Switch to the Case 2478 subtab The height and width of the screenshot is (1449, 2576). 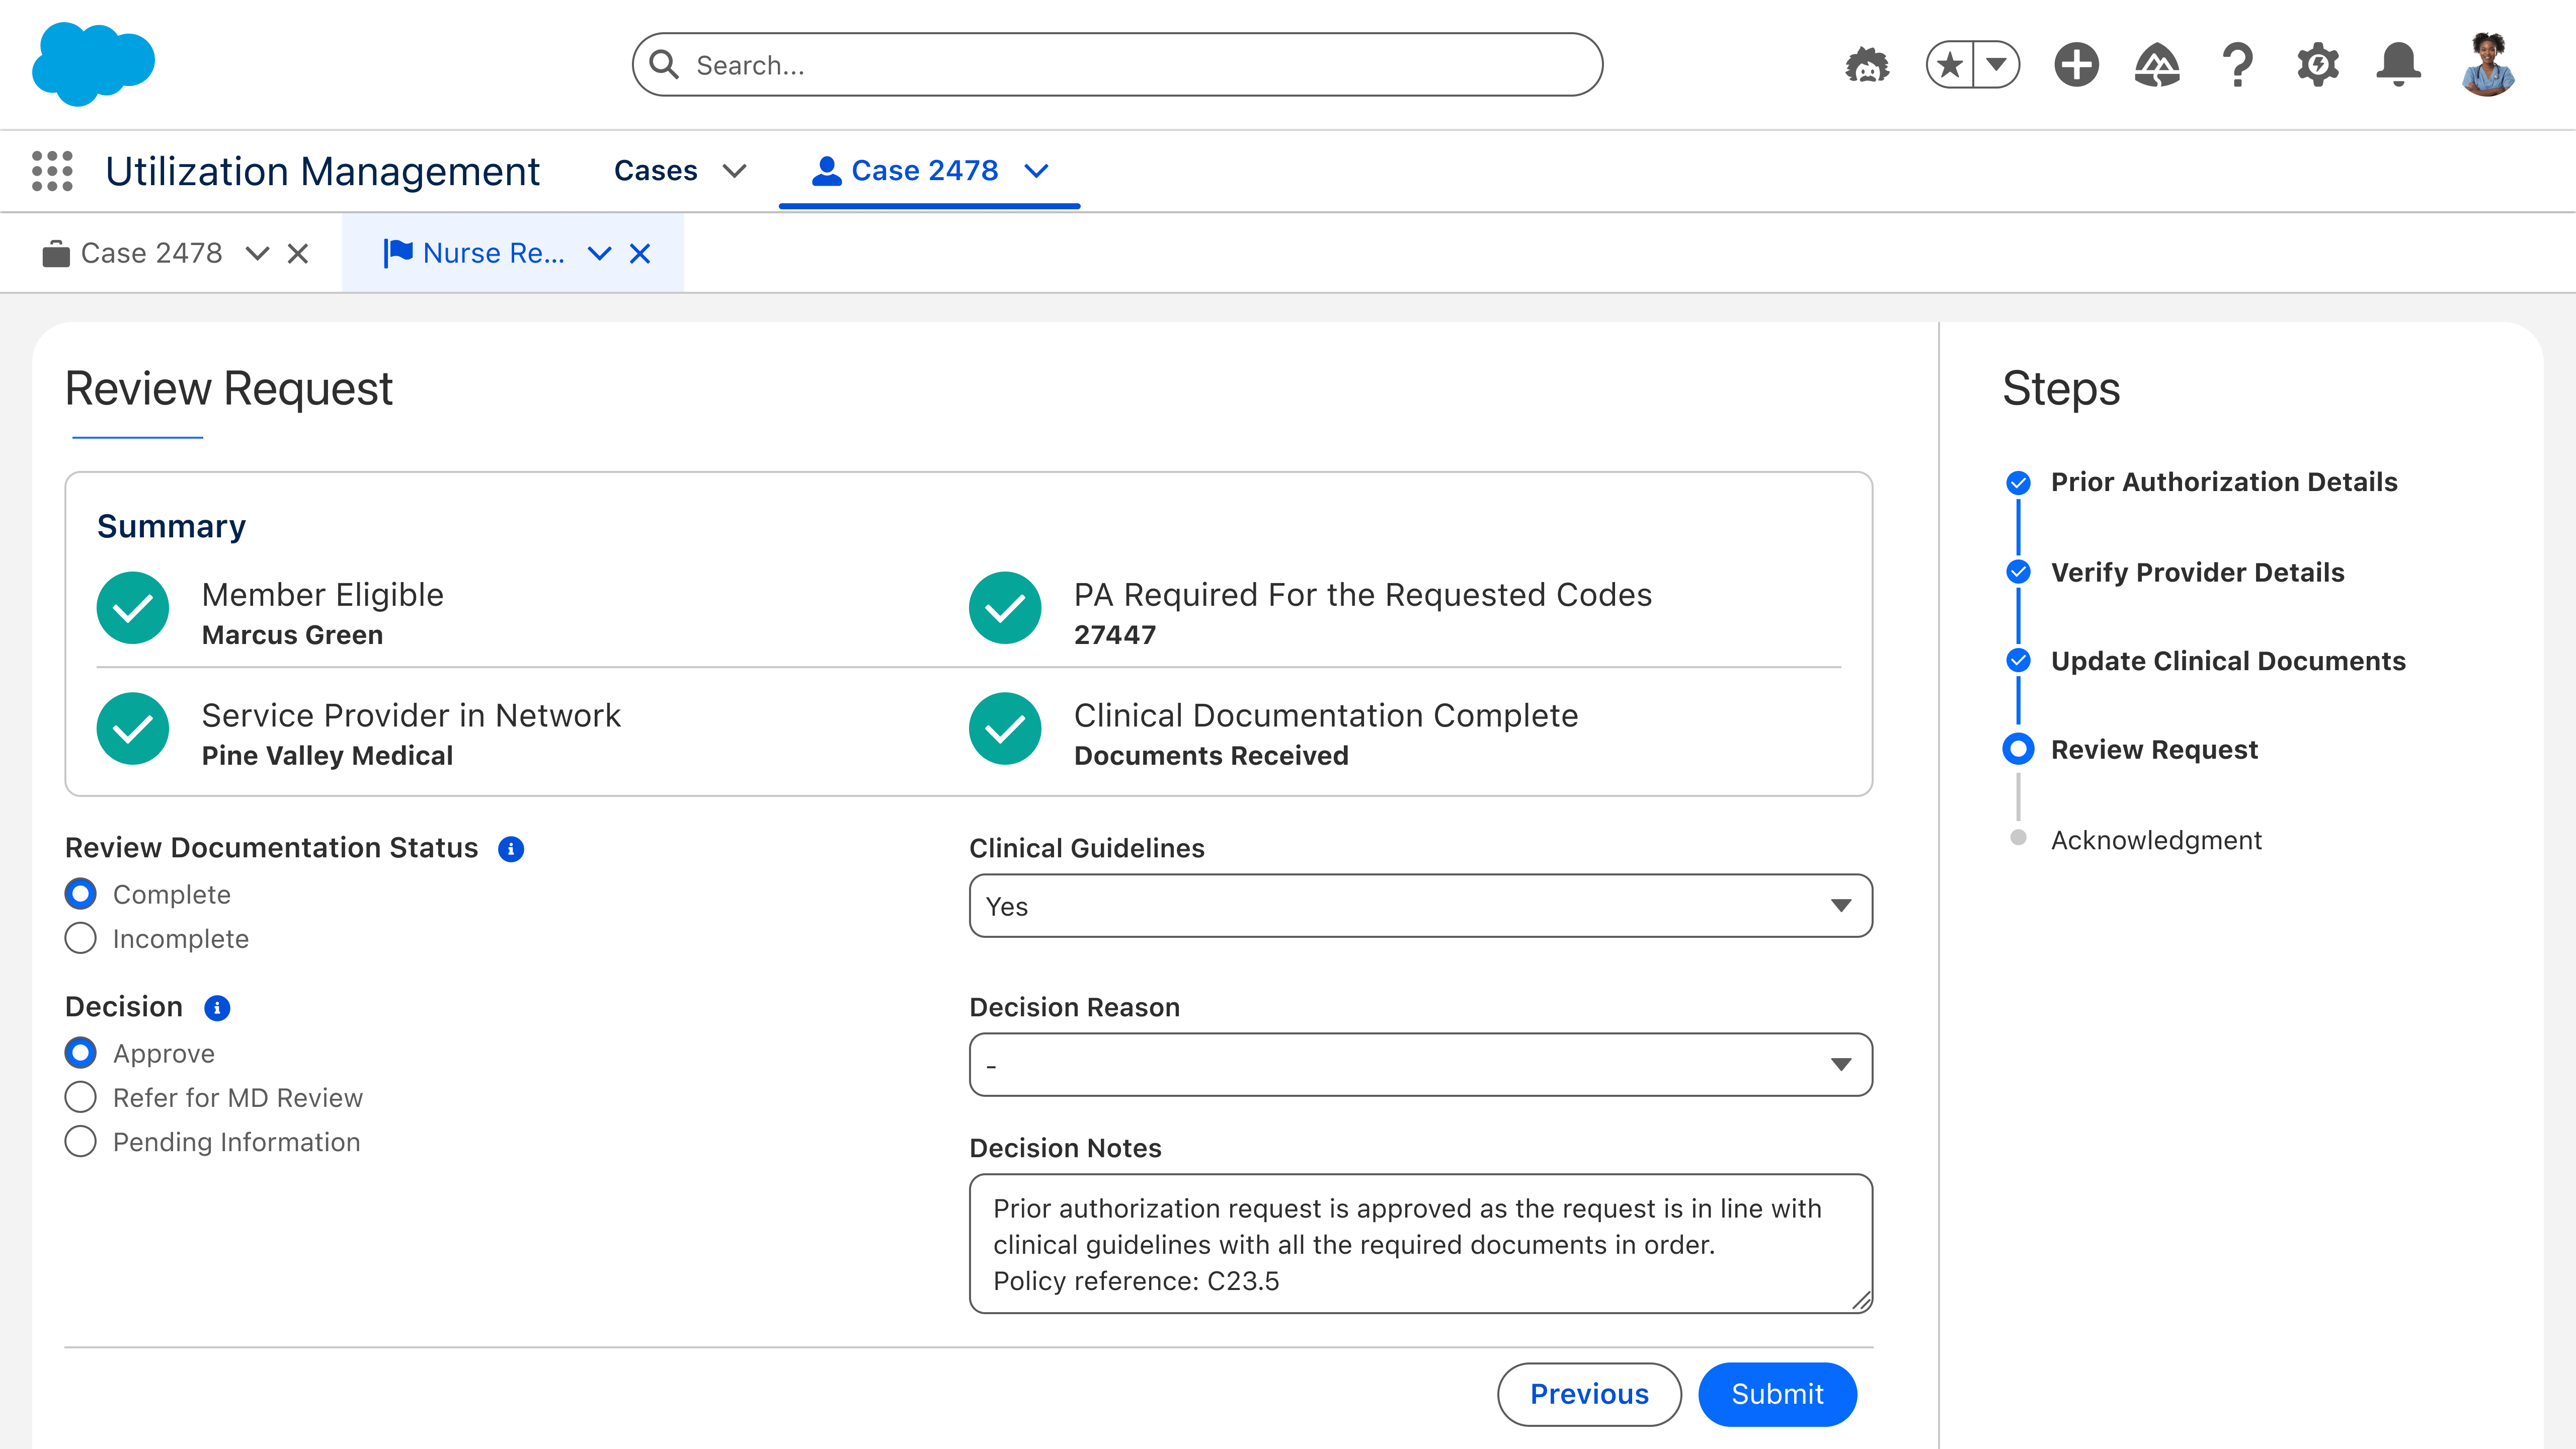[151, 253]
